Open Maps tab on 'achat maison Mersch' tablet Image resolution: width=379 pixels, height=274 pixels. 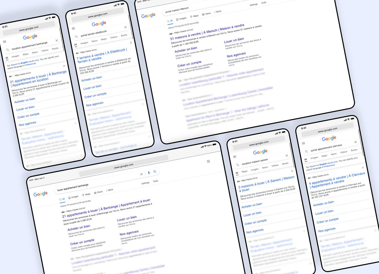coord(194,16)
